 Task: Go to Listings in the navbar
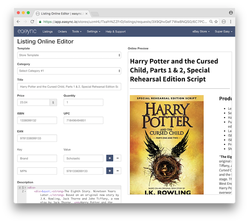[x=48, y=32]
